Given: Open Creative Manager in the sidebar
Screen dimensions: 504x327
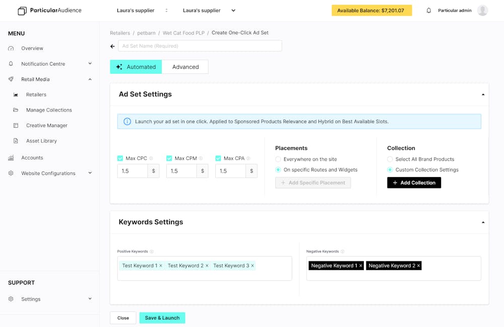Looking at the screenshot, I should [x=46, y=126].
